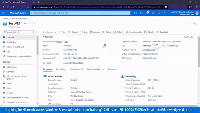200x113 pixels.
Task: Click the sidebar Search (Ctrl+/) field
Action: pos(18,32)
